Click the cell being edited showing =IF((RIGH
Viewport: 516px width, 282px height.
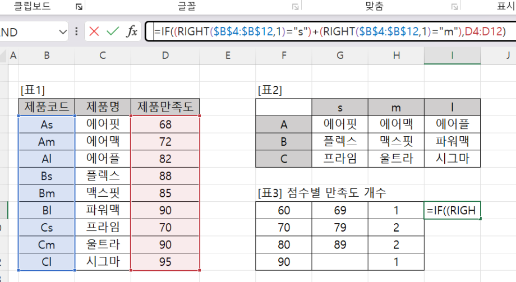452,211
